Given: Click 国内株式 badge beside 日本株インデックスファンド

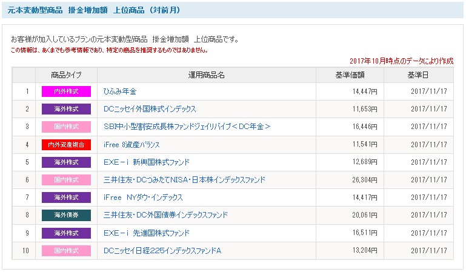Looking at the screenshot, I should click(66, 180).
